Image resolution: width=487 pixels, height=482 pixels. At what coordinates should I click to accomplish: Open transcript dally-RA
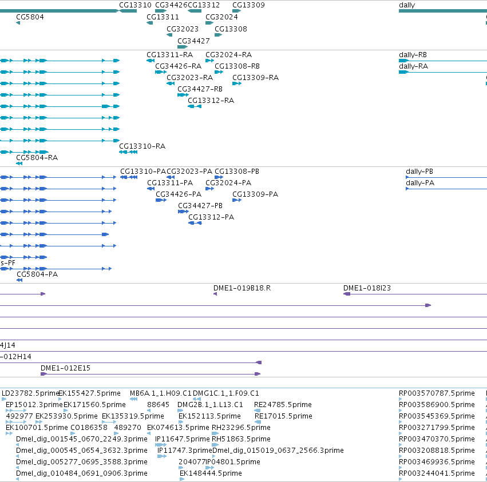point(413,66)
